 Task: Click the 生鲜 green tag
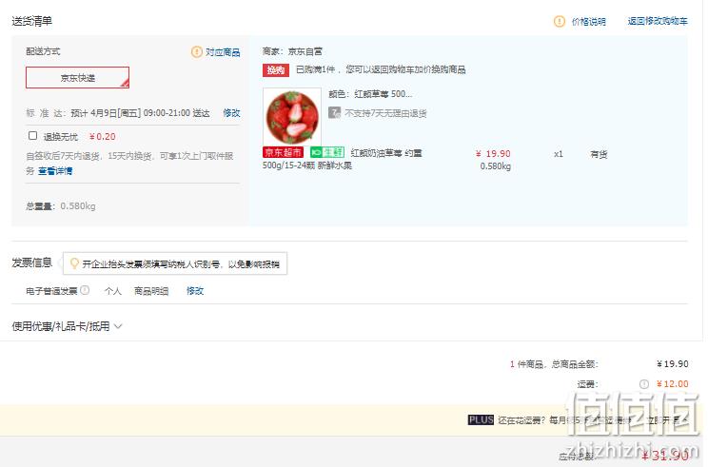click(327, 152)
